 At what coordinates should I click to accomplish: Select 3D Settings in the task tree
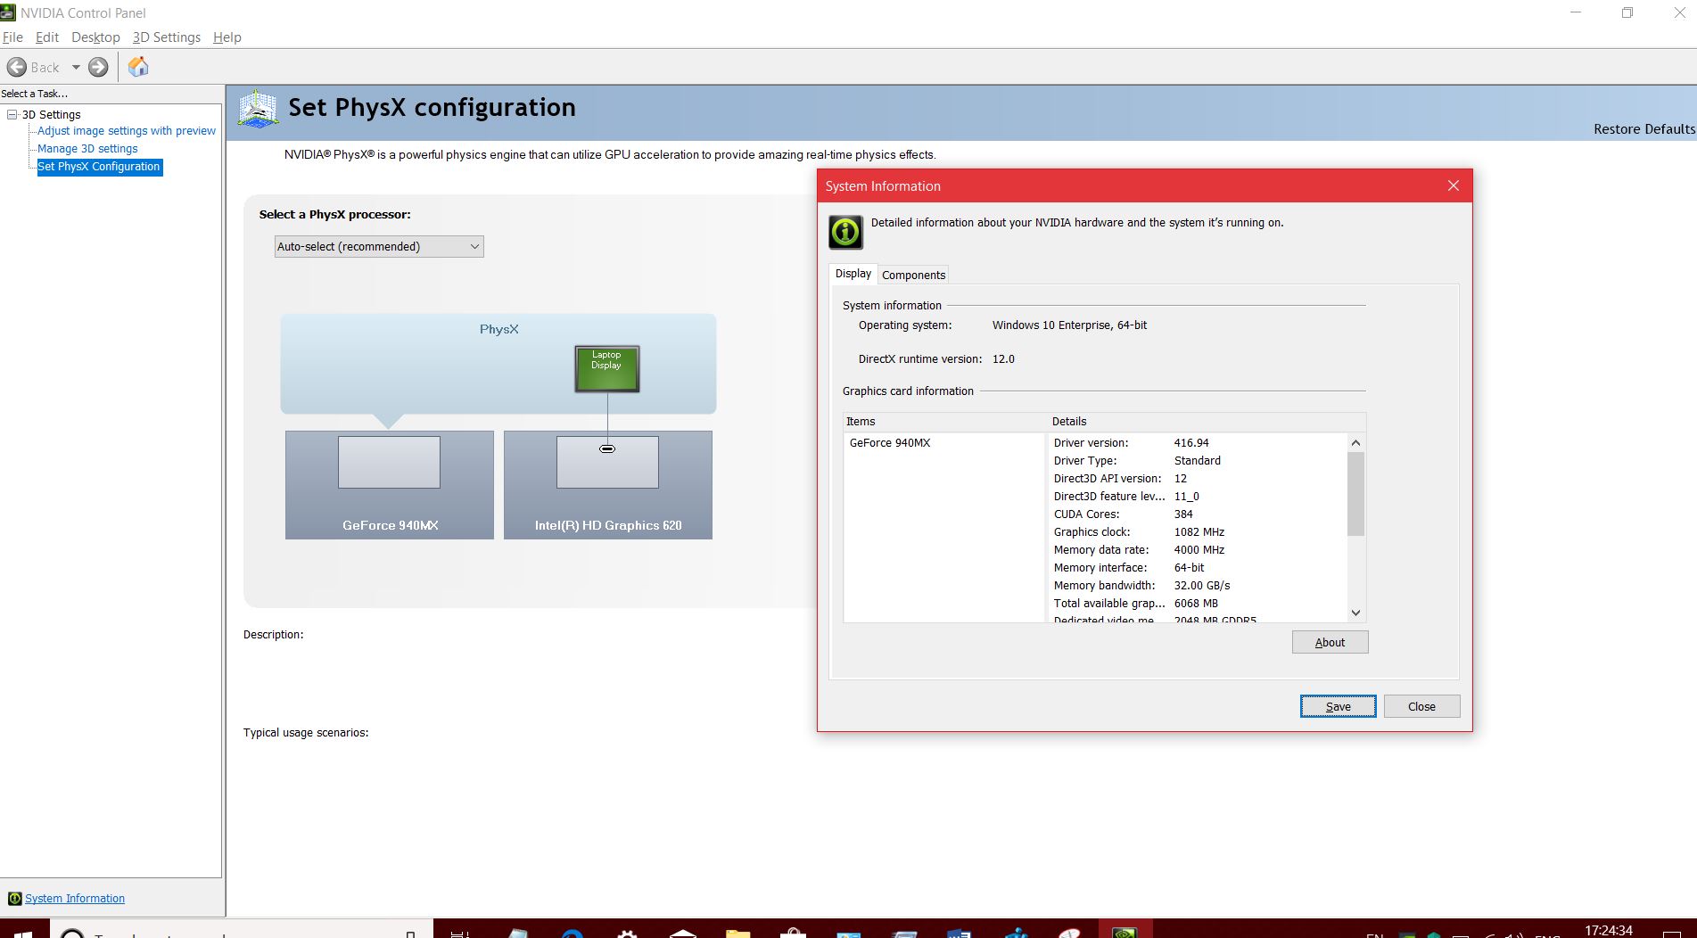[51, 114]
